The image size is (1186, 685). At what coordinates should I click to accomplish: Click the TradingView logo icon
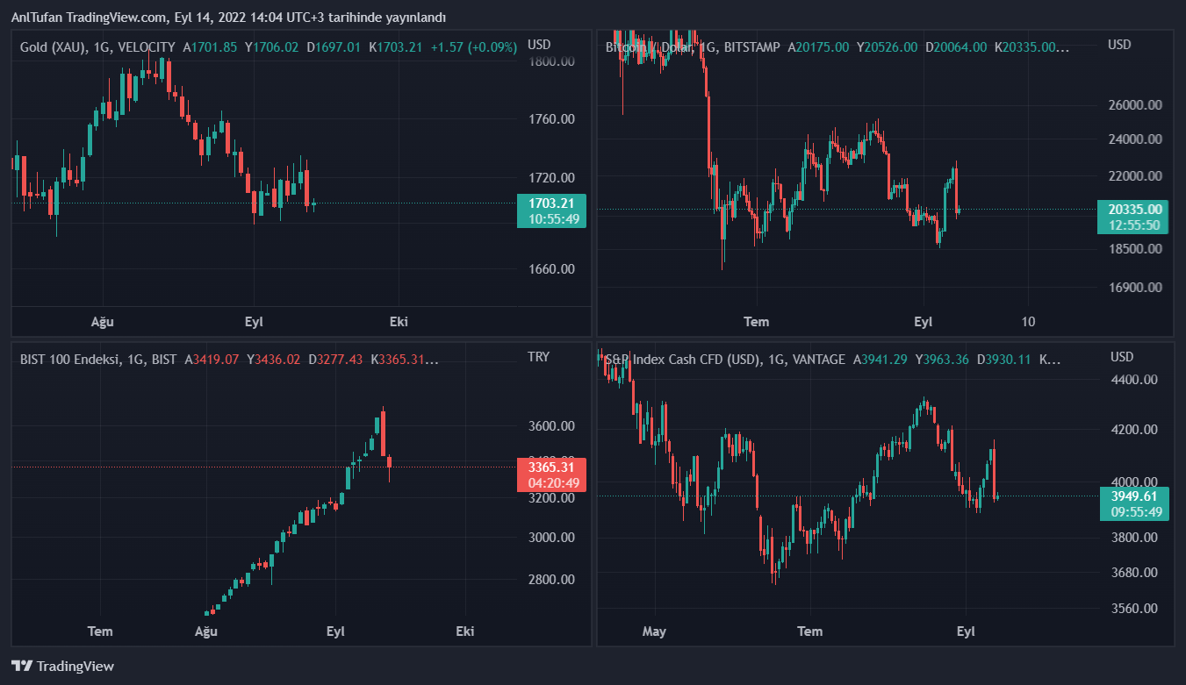pos(22,666)
